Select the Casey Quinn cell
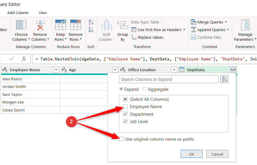Screen dimensions: 257x165 (x=30, y=110)
